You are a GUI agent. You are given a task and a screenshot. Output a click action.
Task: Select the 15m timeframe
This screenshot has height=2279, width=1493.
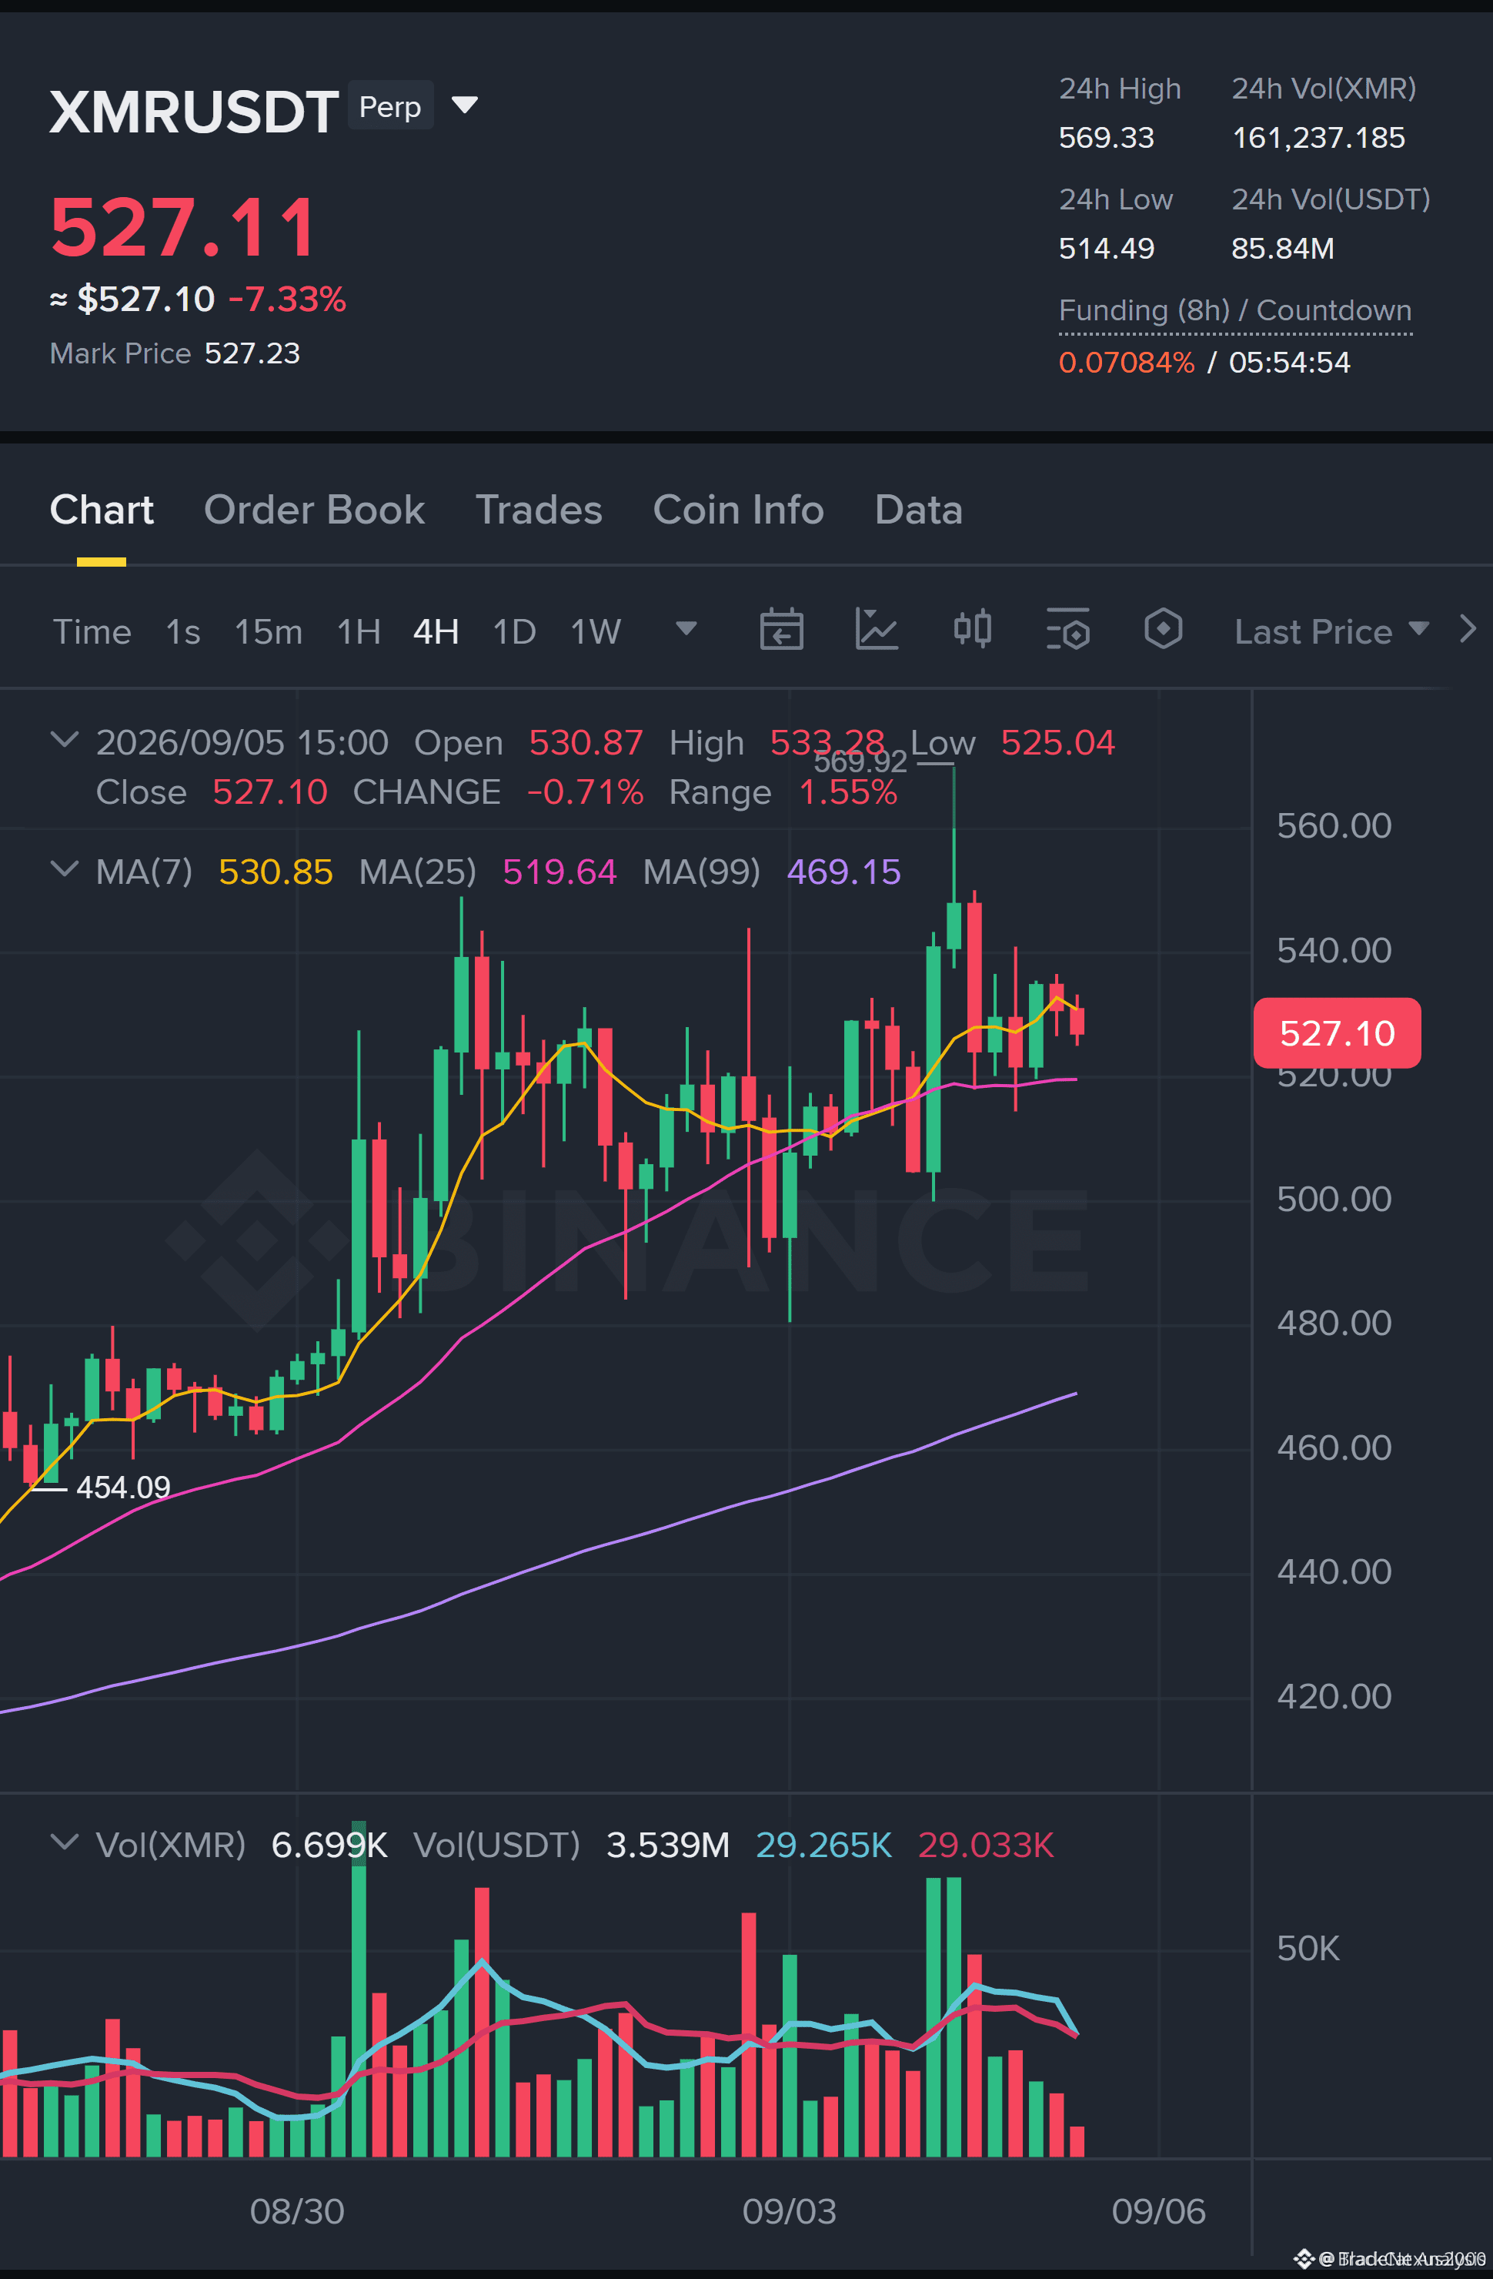pos(268,631)
